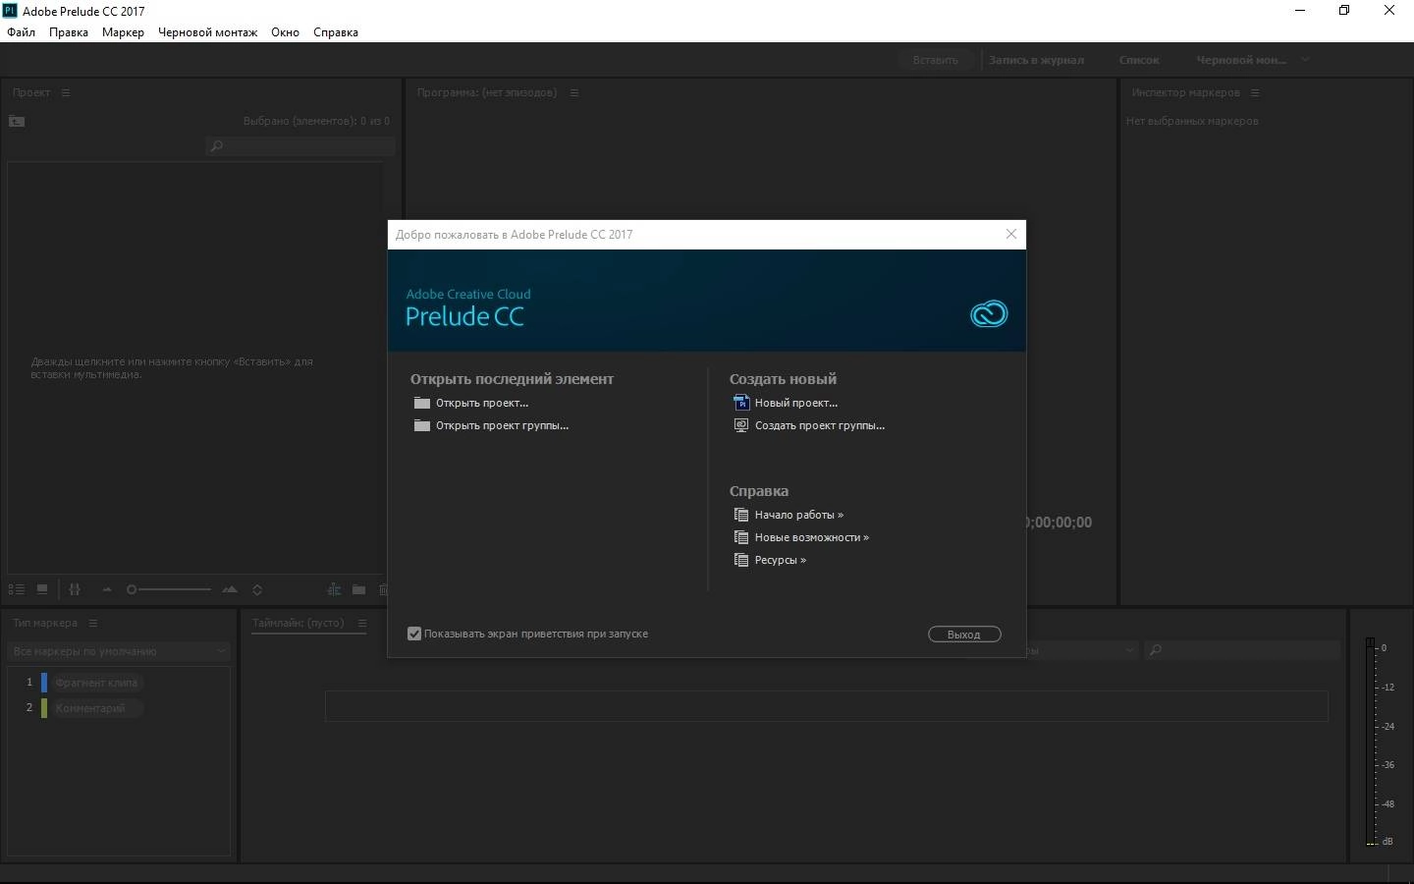Switch to the Список workspace
This screenshot has height=884, width=1414.
[1139, 60]
